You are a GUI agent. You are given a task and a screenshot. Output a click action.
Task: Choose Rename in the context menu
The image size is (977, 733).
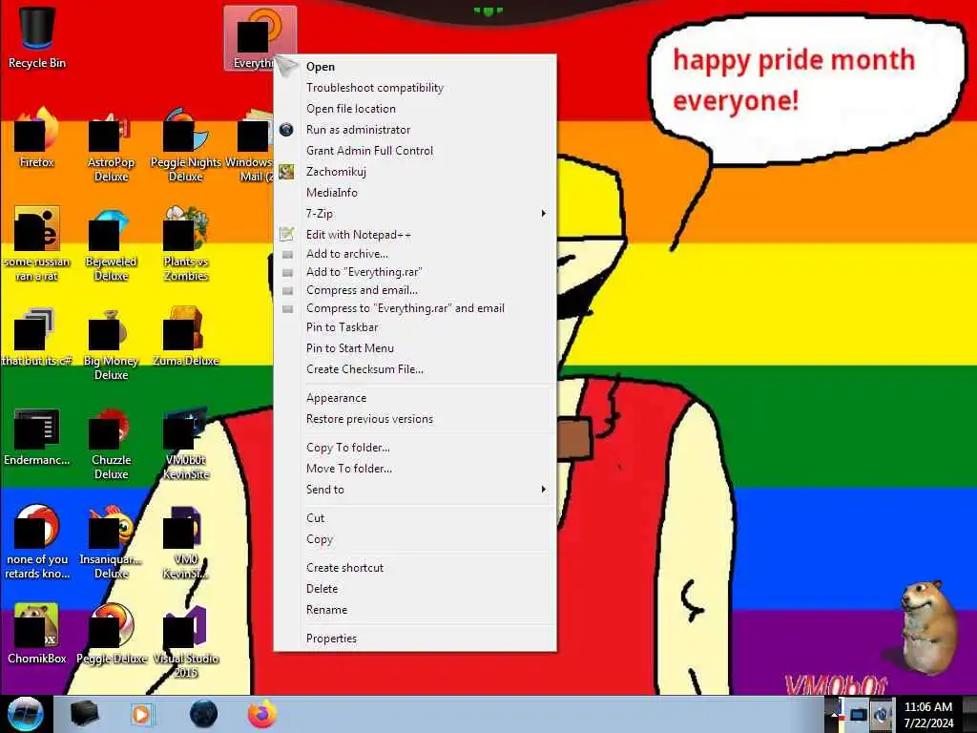[x=415, y=610]
